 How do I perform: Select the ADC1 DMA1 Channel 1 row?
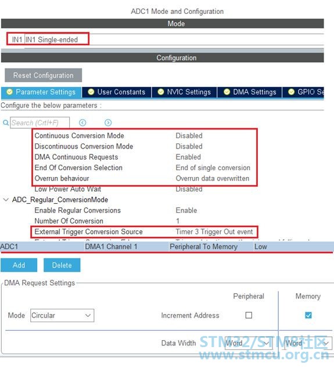[x=167, y=247]
